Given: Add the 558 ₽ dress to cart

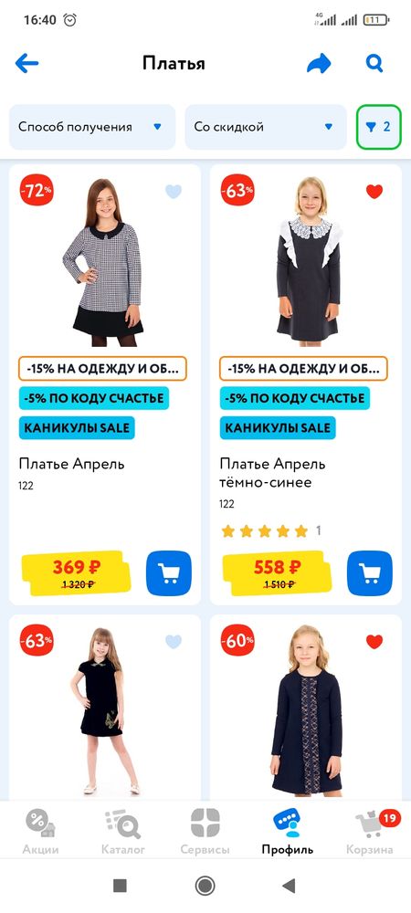Looking at the screenshot, I should click(370, 573).
